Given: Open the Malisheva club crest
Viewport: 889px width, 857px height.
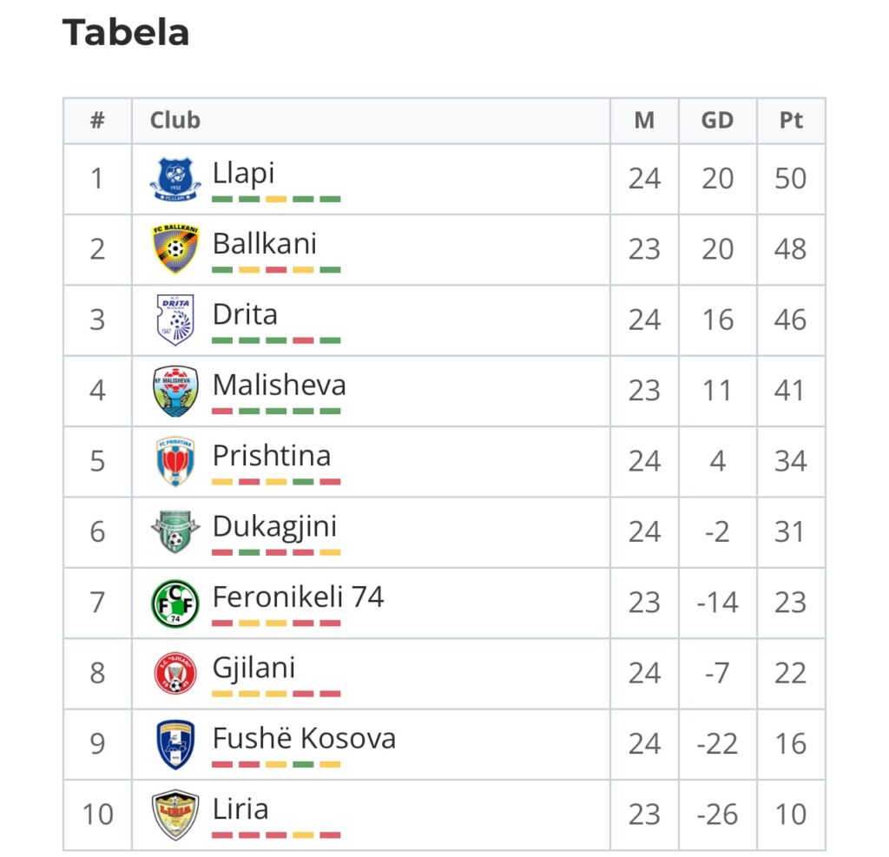Looking at the screenshot, I should click(175, 391).
